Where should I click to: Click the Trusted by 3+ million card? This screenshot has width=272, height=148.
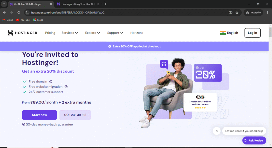[x=200, y=102]
